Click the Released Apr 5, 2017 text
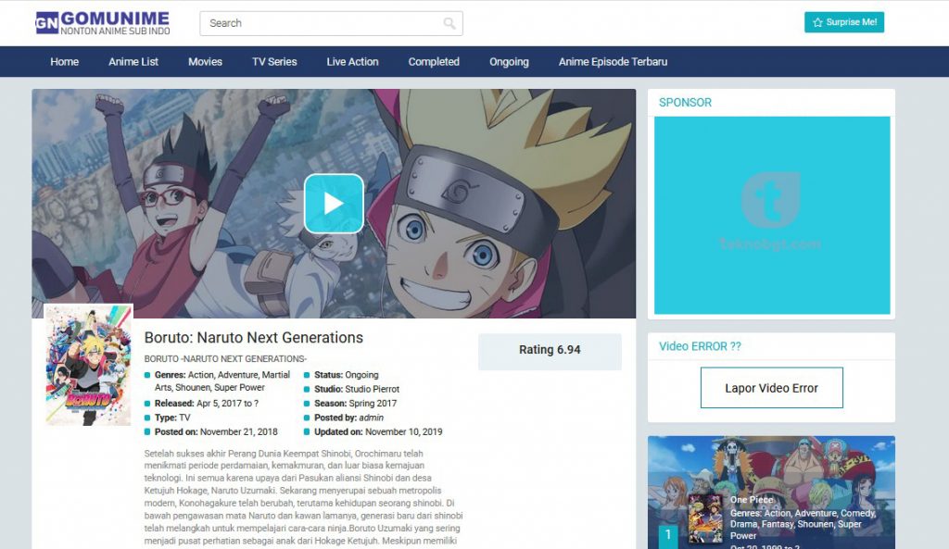 (207, 404)
